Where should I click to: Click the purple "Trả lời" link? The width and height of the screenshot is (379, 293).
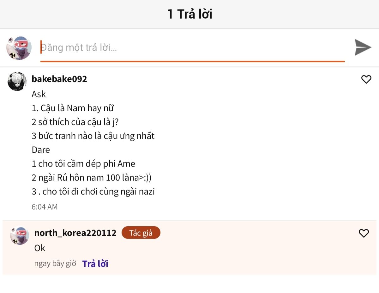[x=95, y=264]
